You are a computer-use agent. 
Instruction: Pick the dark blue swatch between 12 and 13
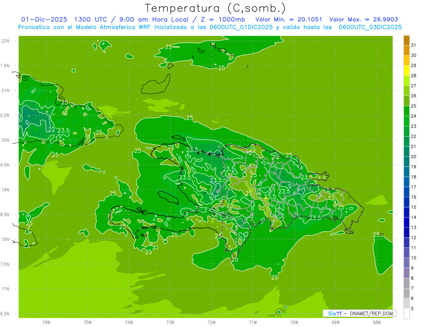pyautogui.click(x=406, y=232)
